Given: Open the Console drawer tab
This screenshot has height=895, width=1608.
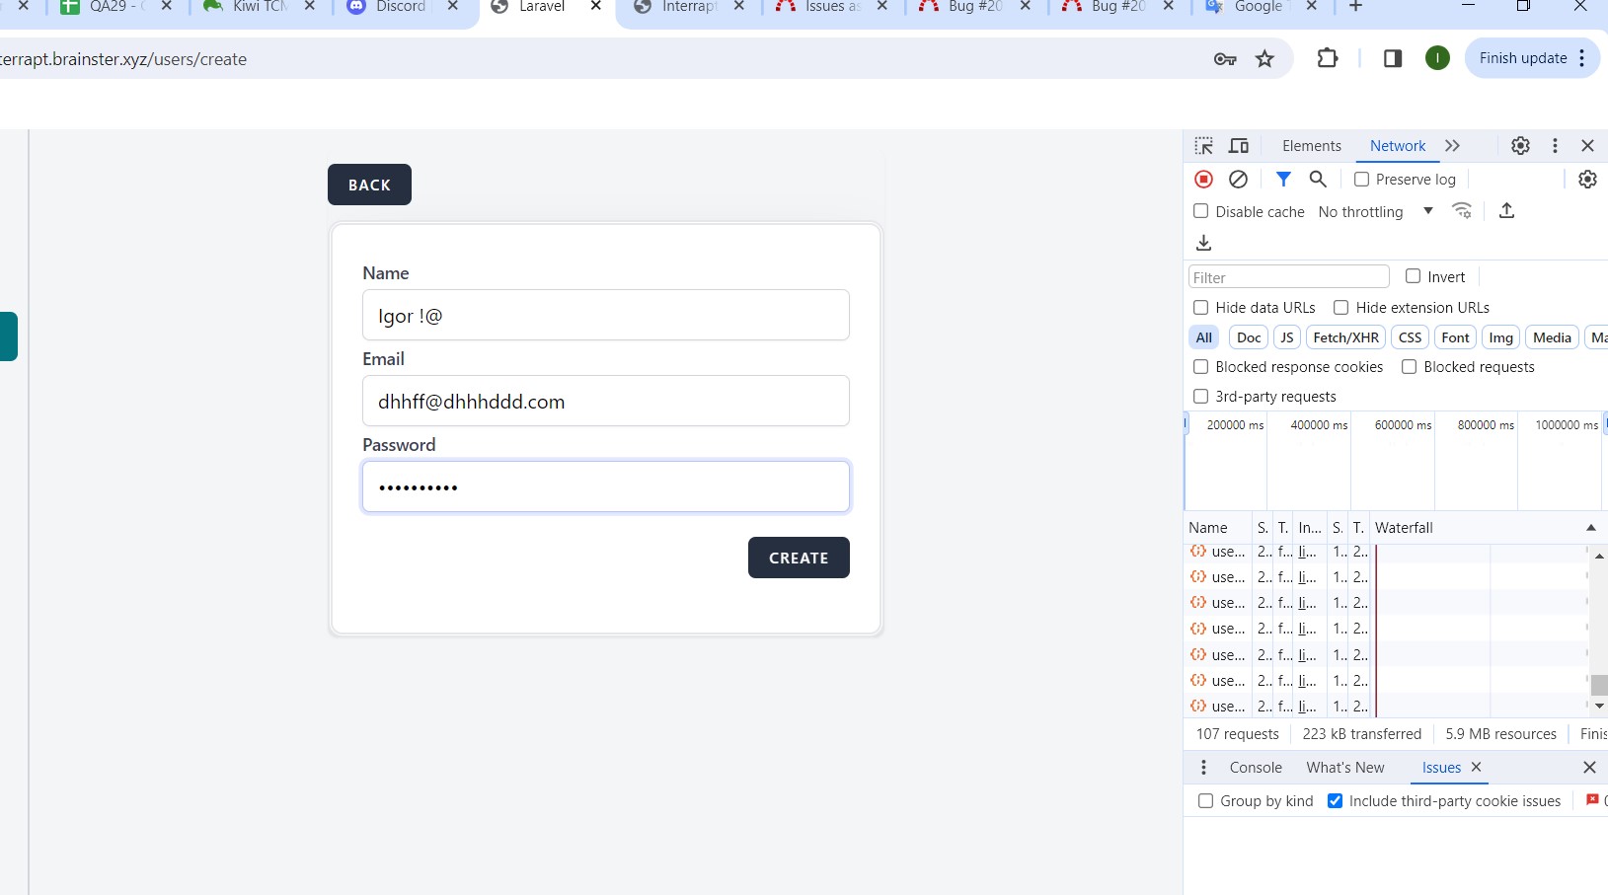Looking at the screenshot, I should (x=1256, y=768).
